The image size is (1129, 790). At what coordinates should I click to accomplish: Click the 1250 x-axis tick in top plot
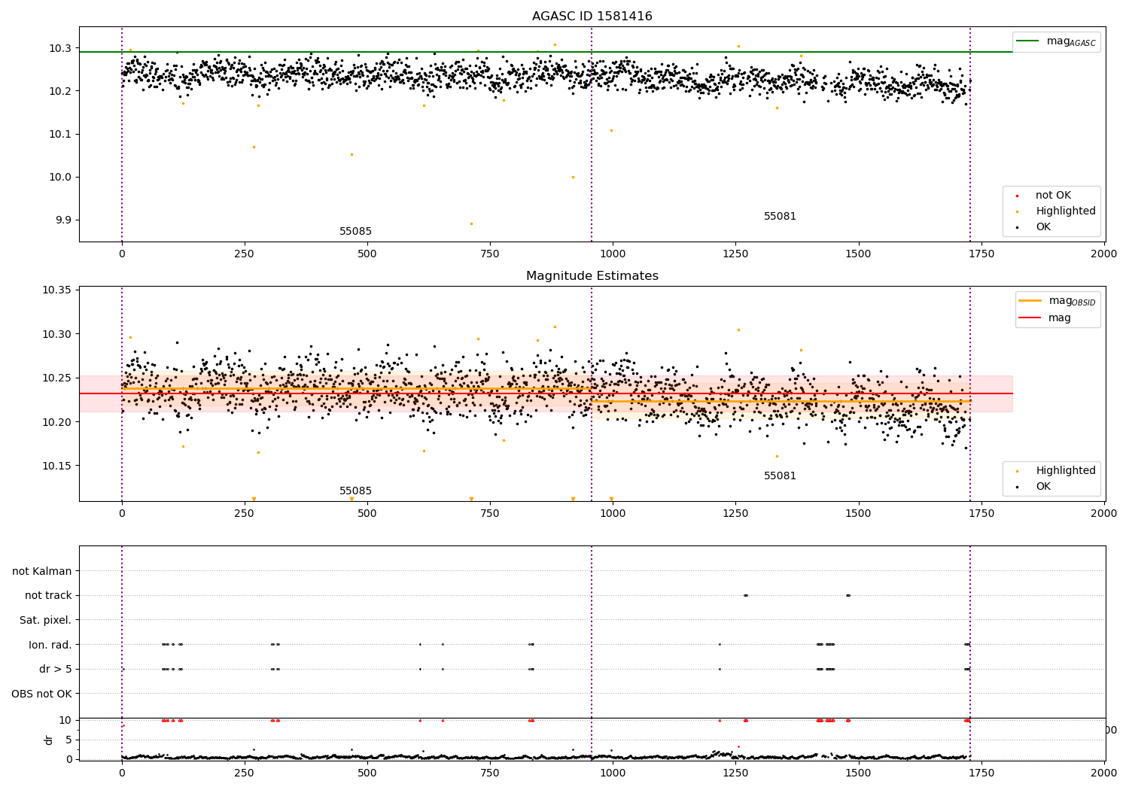click(x=735, y=254)
